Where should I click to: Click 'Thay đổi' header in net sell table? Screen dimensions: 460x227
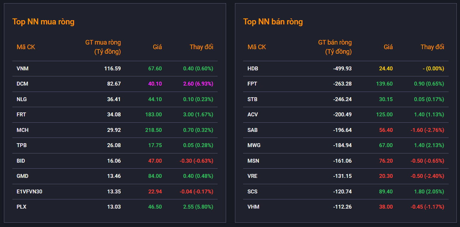pos(432,47)
